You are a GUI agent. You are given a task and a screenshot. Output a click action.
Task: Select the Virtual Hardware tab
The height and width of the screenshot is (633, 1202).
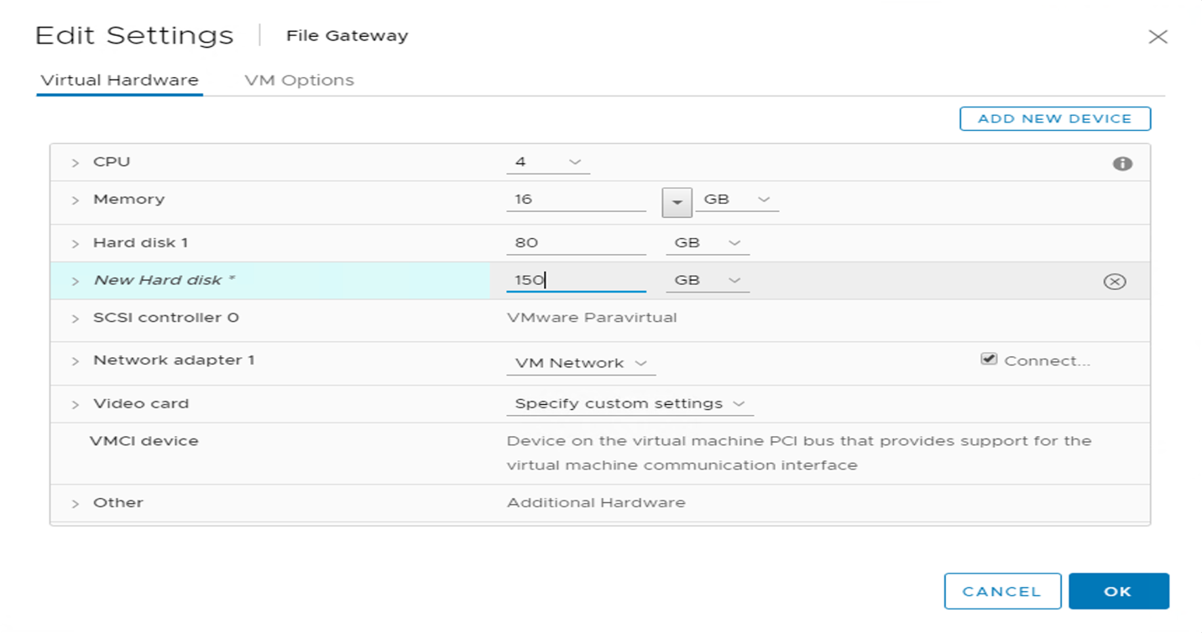(x=119, y=80)
